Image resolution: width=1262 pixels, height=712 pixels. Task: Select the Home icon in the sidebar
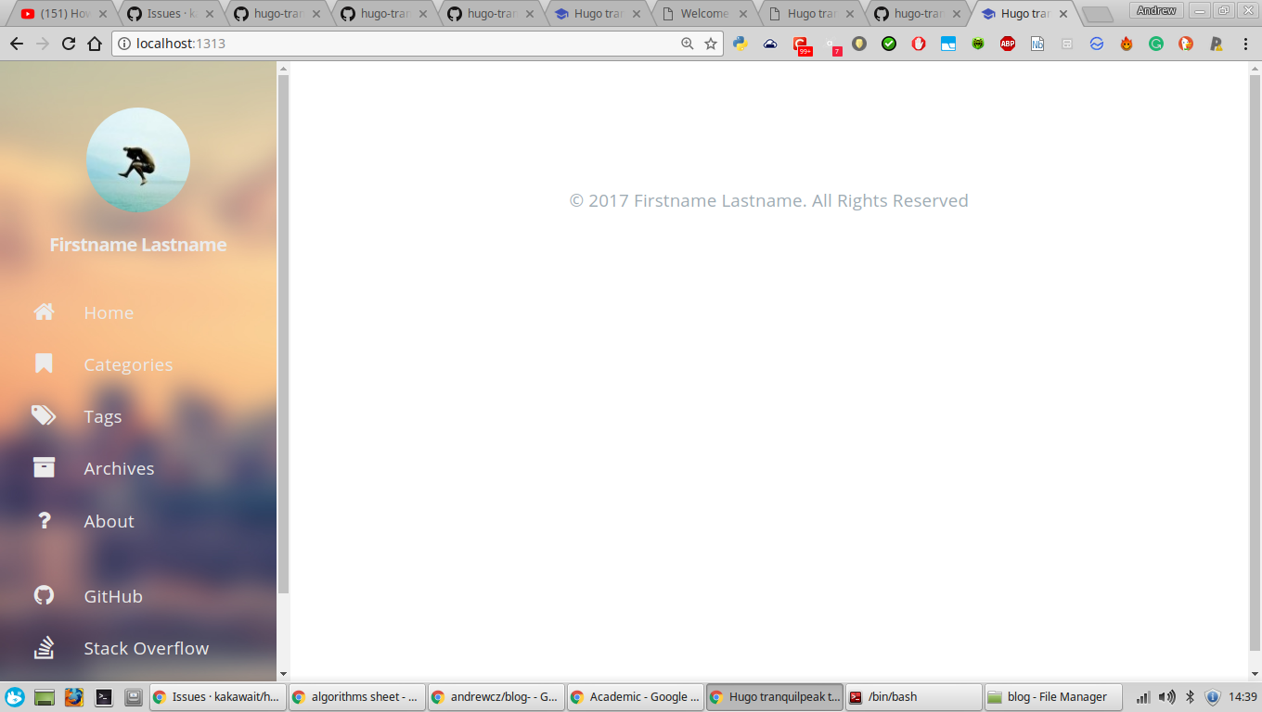click(x=44, y=311)
